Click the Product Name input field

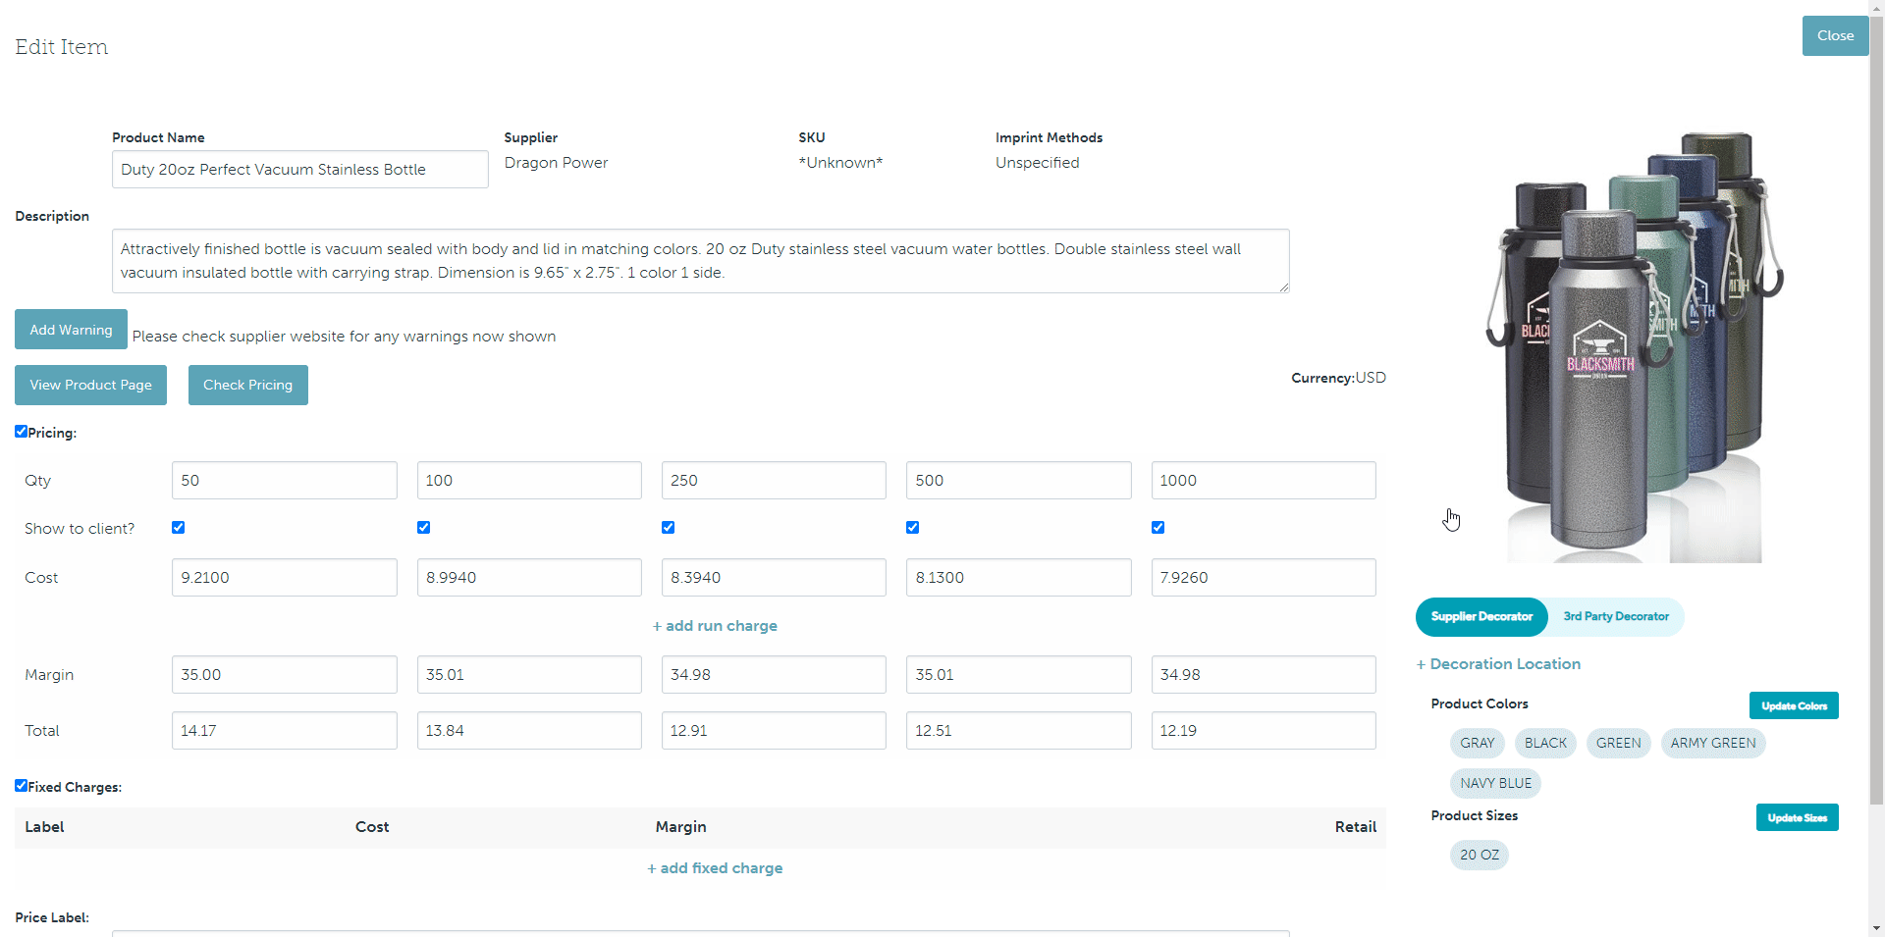[299, 170]
